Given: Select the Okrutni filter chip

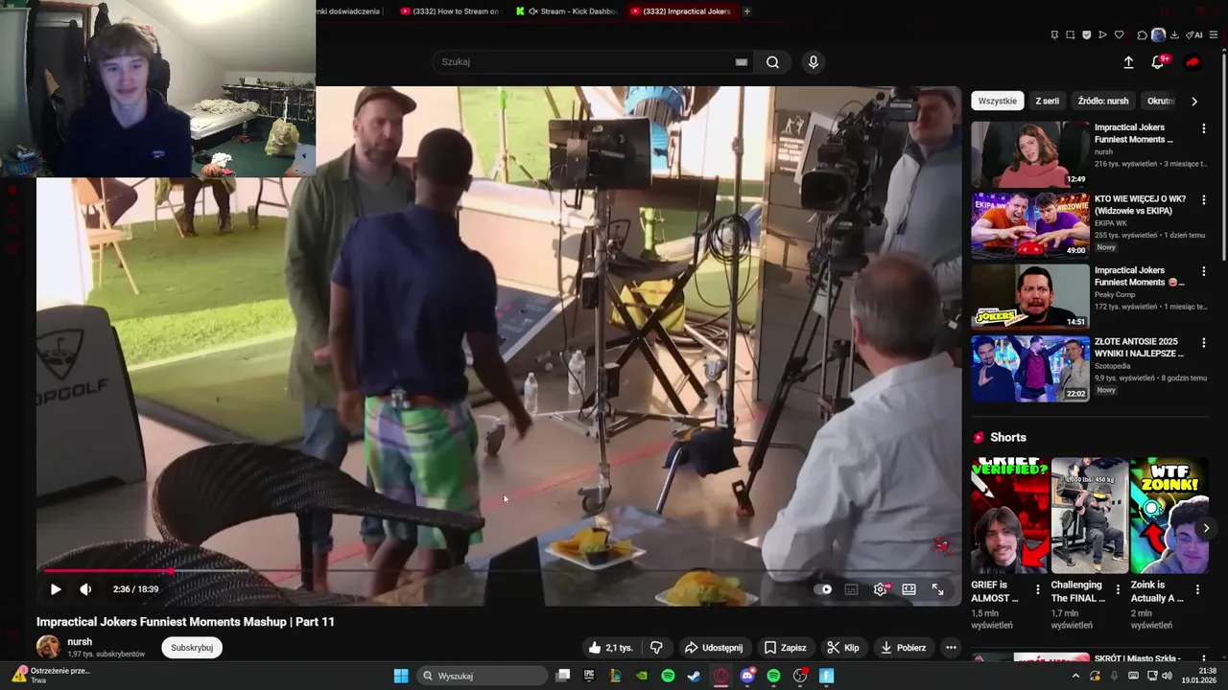Looking at the screenshot, I should point(1160,101).
